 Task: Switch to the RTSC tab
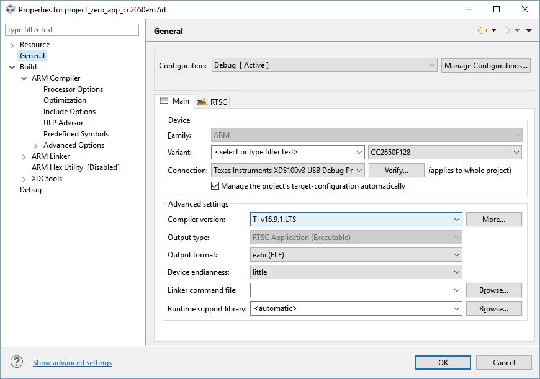tap(213, 102)
